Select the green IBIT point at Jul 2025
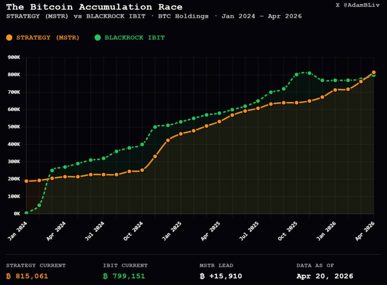The height and width of the screenshot is (285, 387). (x=258, y=101)
